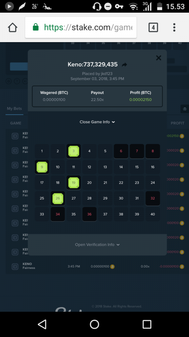
Task: Tap the red Keno tile 7
Action: point(137,151)
